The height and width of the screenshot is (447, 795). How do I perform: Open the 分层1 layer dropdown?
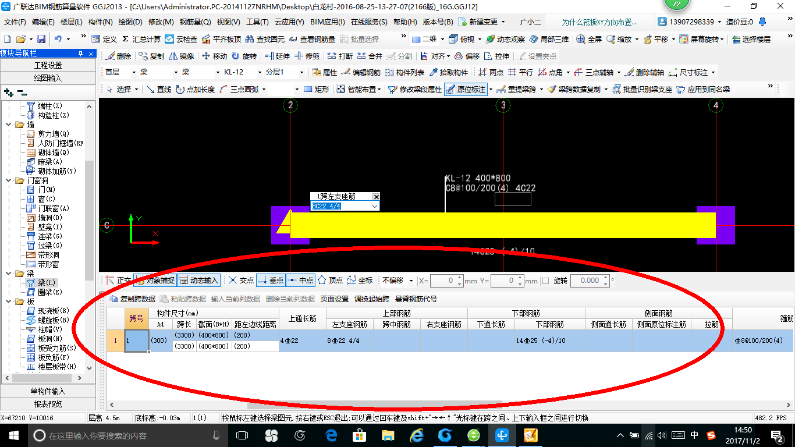[x=301, y=72]
